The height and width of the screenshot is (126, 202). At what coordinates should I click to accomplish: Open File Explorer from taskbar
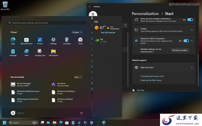55,123
